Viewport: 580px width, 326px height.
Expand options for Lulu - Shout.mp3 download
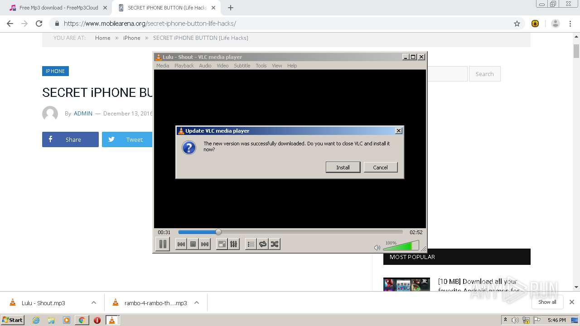(x=94, y=303)
